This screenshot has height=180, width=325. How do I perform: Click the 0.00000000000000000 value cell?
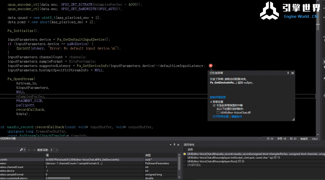(x=95, y=178)
